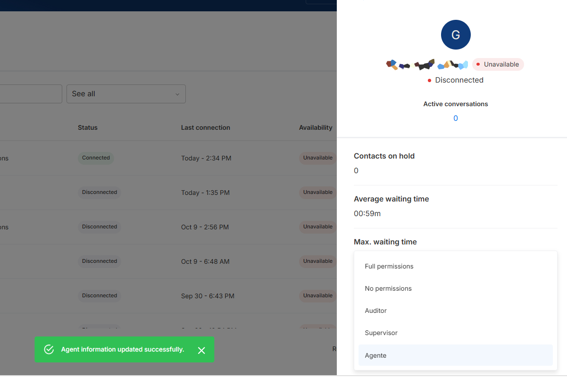Viewport: 567px width, 378px height.
Task: Click Unavailable badge in the Sep 30 6:43 PM row
Action: coord(318,296)
